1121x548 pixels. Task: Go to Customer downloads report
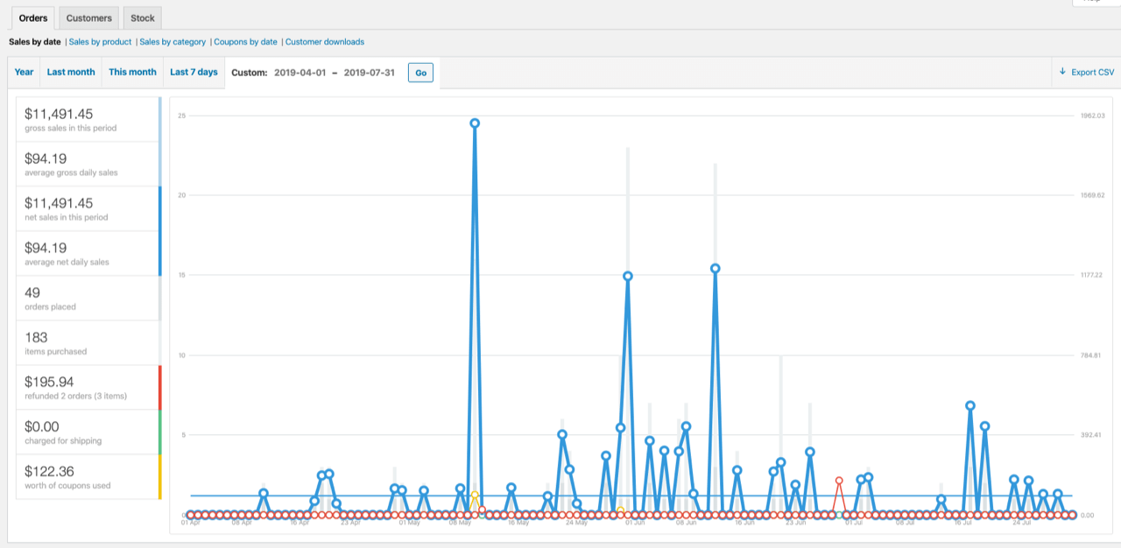[324, 42]
